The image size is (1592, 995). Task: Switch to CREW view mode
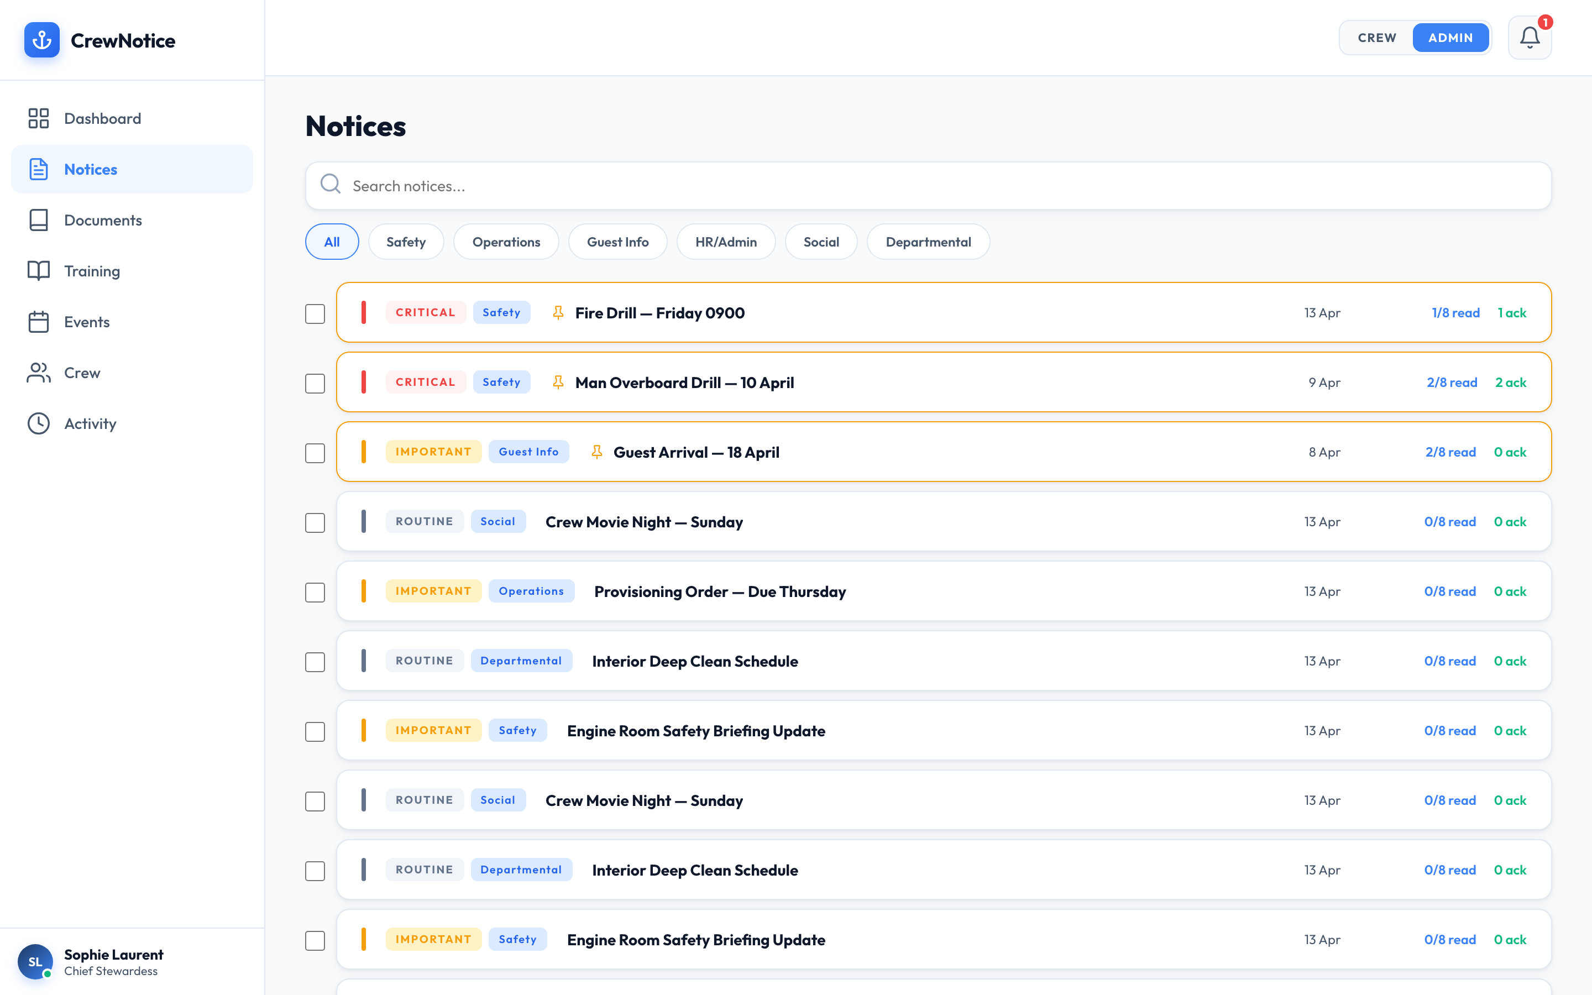coord(1376,38)
